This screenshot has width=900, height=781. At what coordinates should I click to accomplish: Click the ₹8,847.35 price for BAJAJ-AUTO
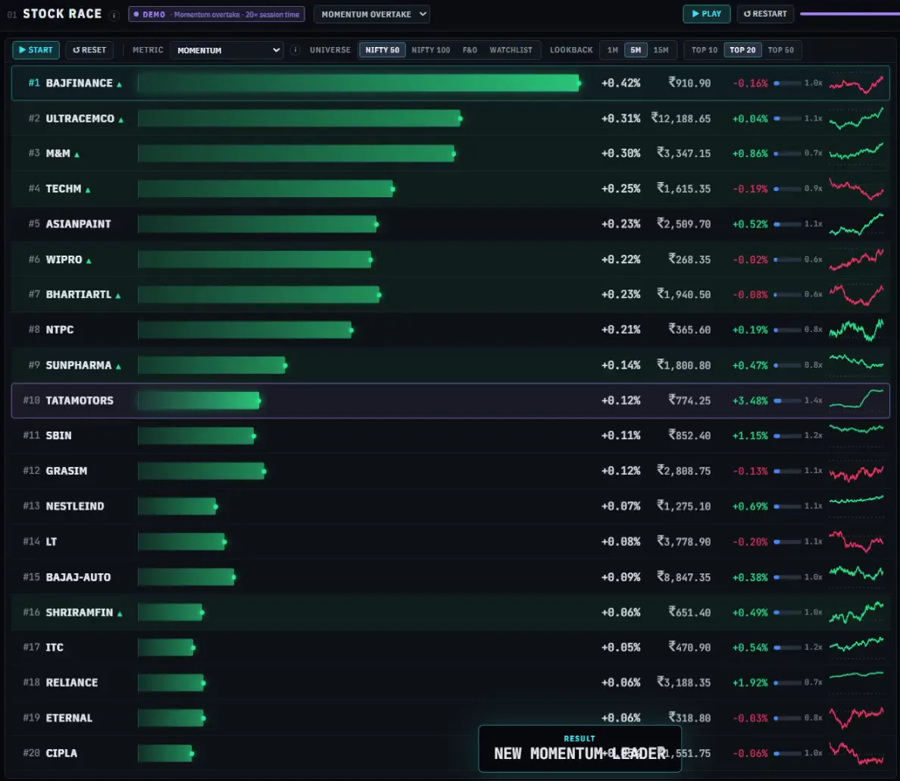(683, 577)
